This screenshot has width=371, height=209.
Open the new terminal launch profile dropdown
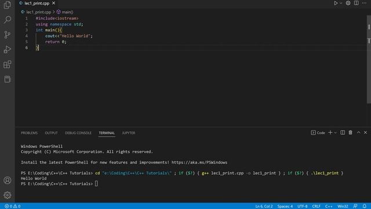[335, 133]
